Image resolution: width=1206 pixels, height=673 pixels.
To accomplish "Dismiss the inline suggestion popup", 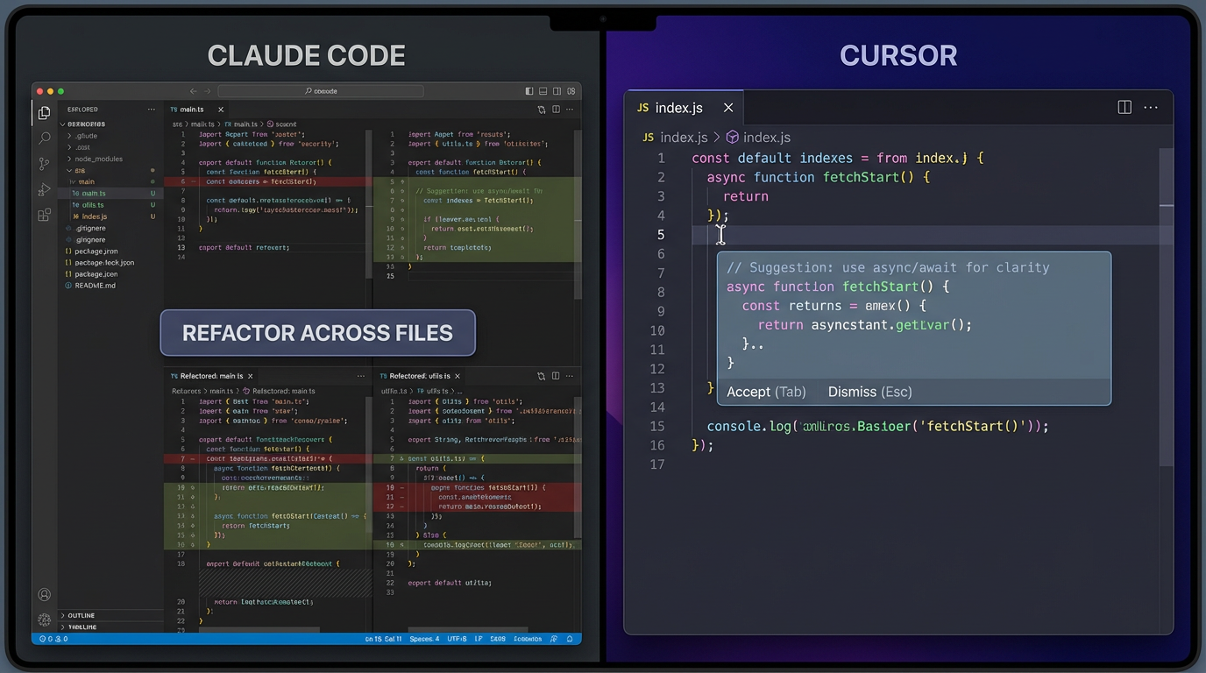I will point(869,392).
